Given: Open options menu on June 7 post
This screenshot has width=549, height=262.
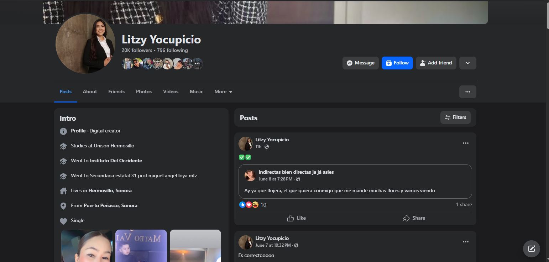Looking at the screenshot, I should pos(465,242).
